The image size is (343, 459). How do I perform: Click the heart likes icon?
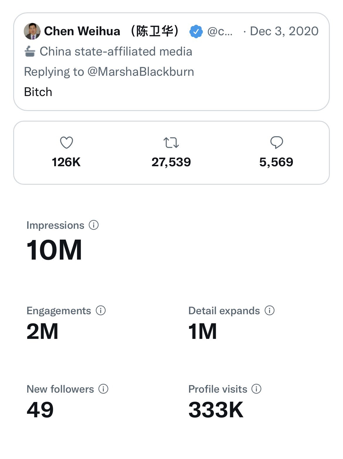pos(66,143)
